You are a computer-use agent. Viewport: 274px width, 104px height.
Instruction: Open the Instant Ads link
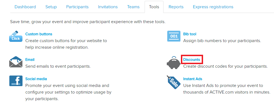(193, 79)
